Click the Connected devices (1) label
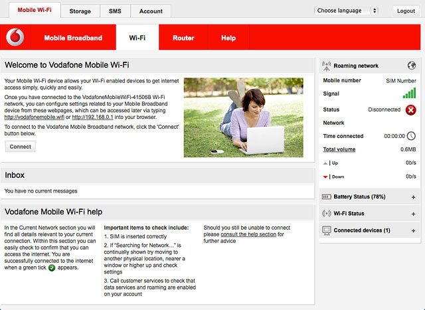 tap(362, 230)
